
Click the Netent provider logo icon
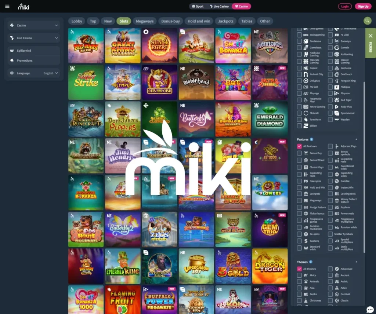306,68
